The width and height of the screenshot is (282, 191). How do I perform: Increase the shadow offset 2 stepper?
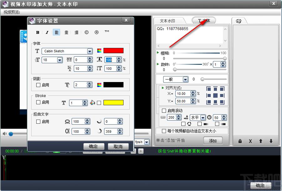click(x=89, y=83)
